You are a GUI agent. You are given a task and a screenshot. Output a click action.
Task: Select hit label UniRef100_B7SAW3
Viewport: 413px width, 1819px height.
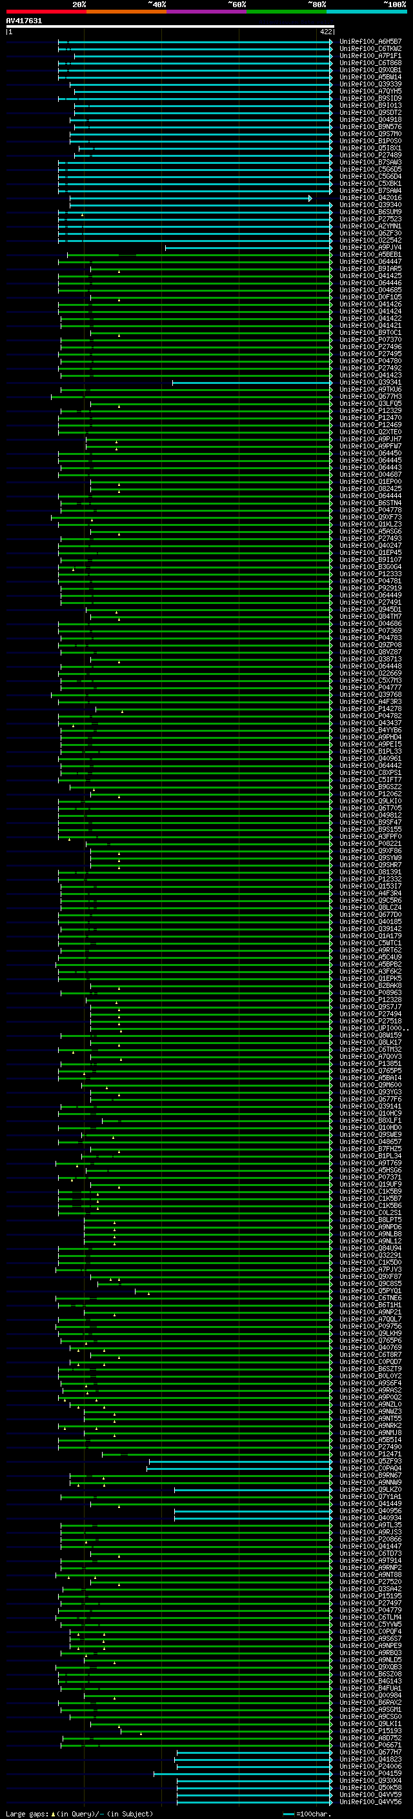click(x=370, y=163)
